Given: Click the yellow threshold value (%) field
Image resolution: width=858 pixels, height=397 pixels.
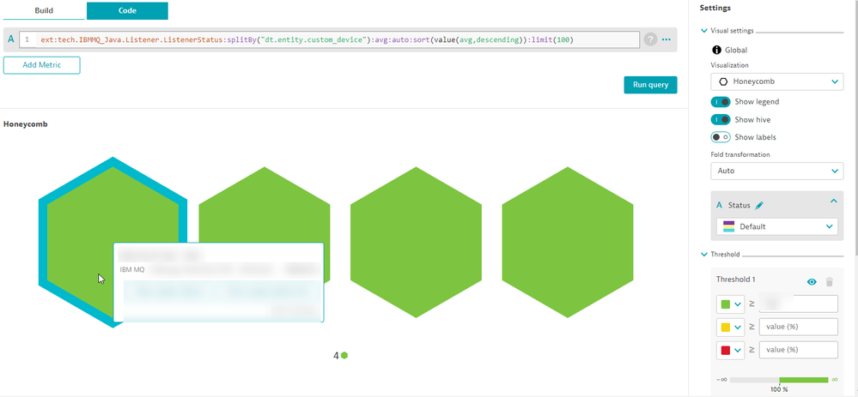Looking at the screenshot, I should 799,327.
